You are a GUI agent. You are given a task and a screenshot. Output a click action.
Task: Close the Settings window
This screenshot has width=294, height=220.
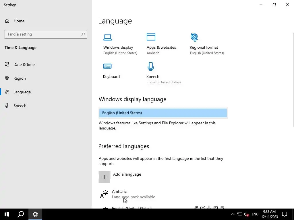(x=287, y=5)
